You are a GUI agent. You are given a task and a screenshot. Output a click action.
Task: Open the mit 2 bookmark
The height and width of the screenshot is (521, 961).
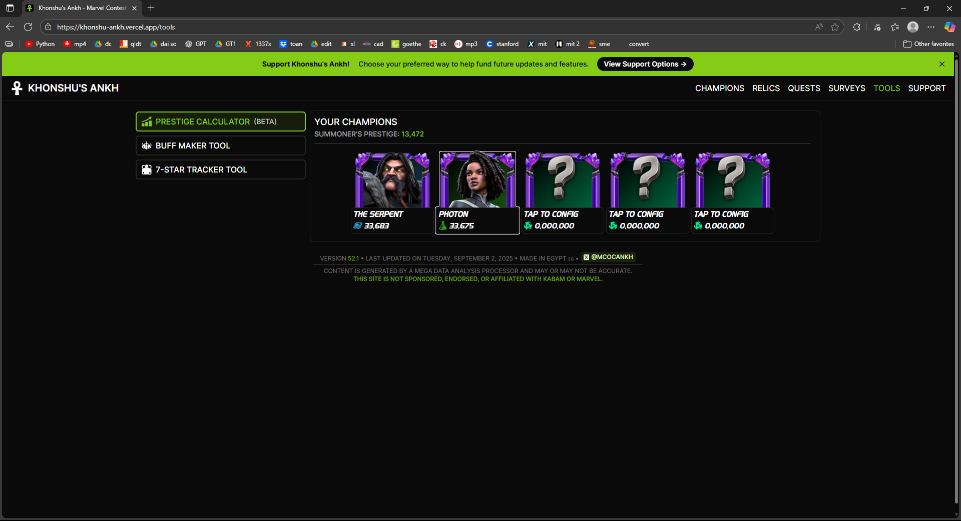click(568, 44)
